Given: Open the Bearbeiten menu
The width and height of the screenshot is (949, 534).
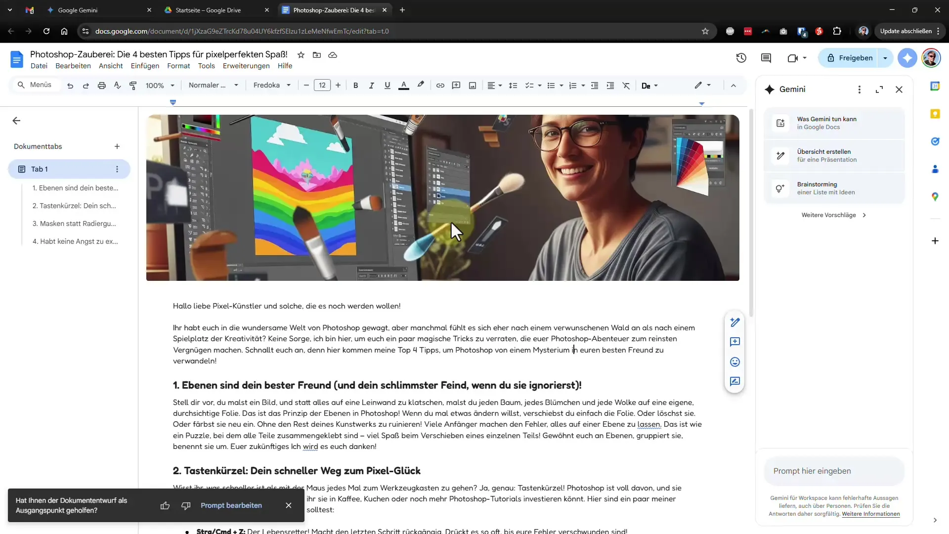Looking at the screenshot, I should pyautogui.click(x=73, y=66).
